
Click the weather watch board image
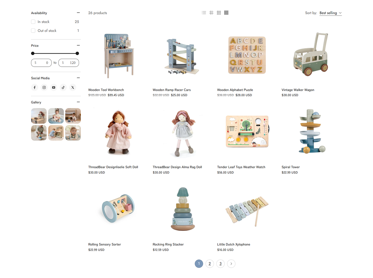(248, 132)
